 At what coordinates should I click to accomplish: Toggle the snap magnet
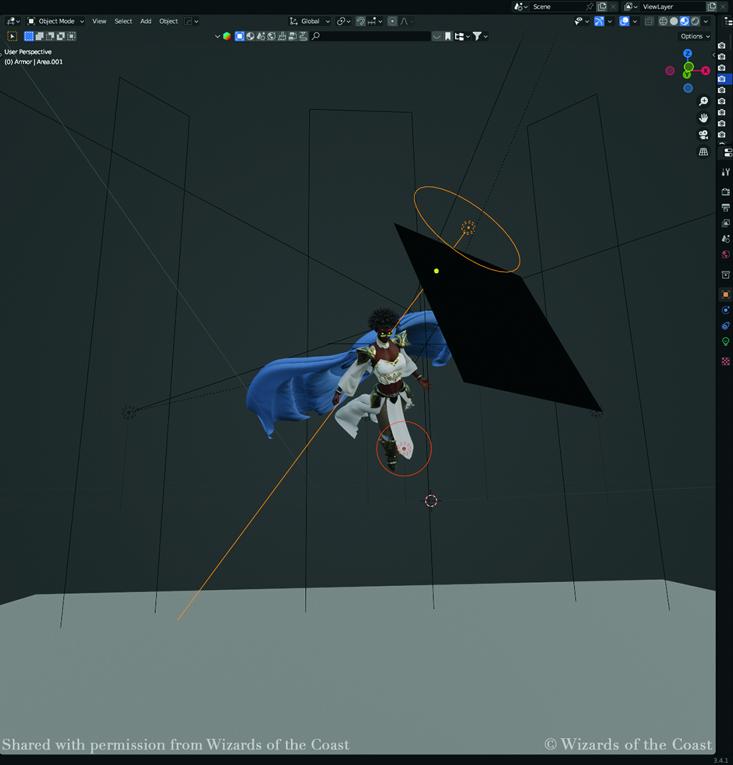tap(360, 21)
